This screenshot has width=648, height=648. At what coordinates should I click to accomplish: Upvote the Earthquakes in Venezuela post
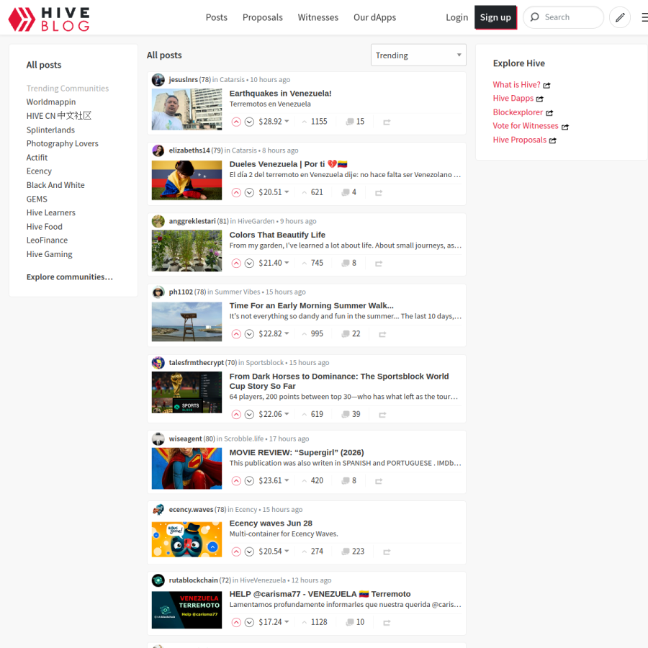pyautogui.click(x=236, y=122)
